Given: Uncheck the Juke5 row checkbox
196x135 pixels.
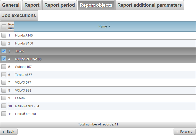Looking at the screenshot, I should pos(4,51).
